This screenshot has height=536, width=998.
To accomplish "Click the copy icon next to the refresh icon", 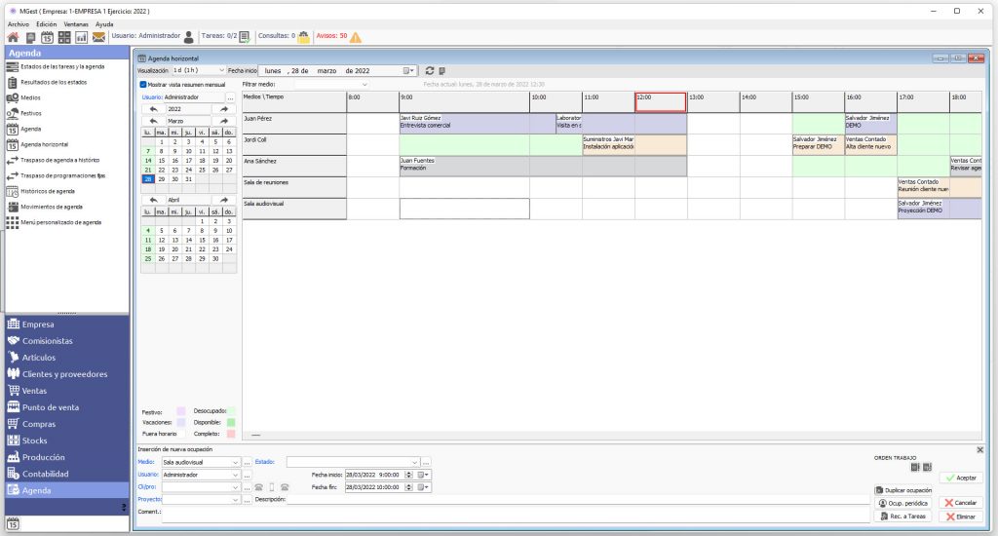I will [441, 71].
